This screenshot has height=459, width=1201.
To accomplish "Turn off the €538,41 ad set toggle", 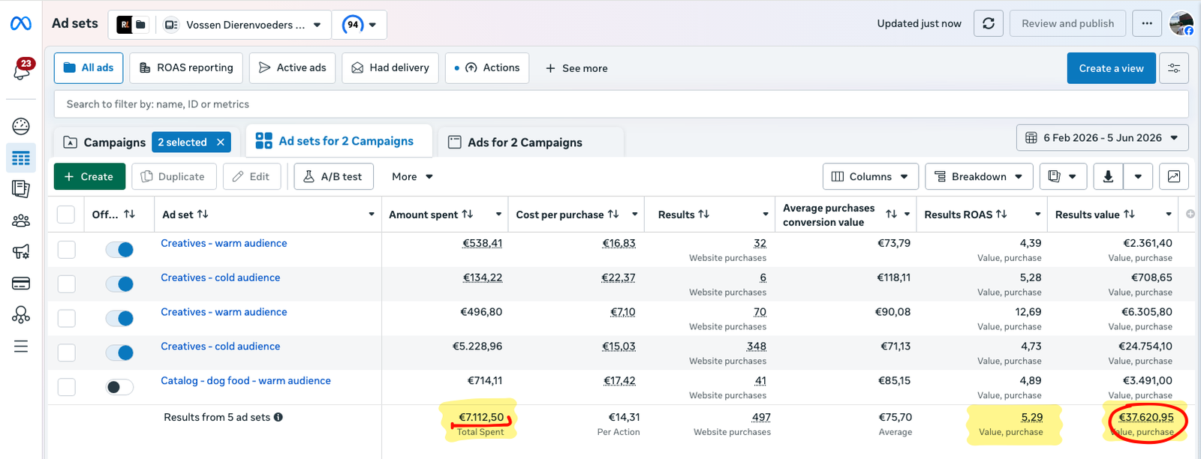I will pyautogui.click(x=119, y=250).
